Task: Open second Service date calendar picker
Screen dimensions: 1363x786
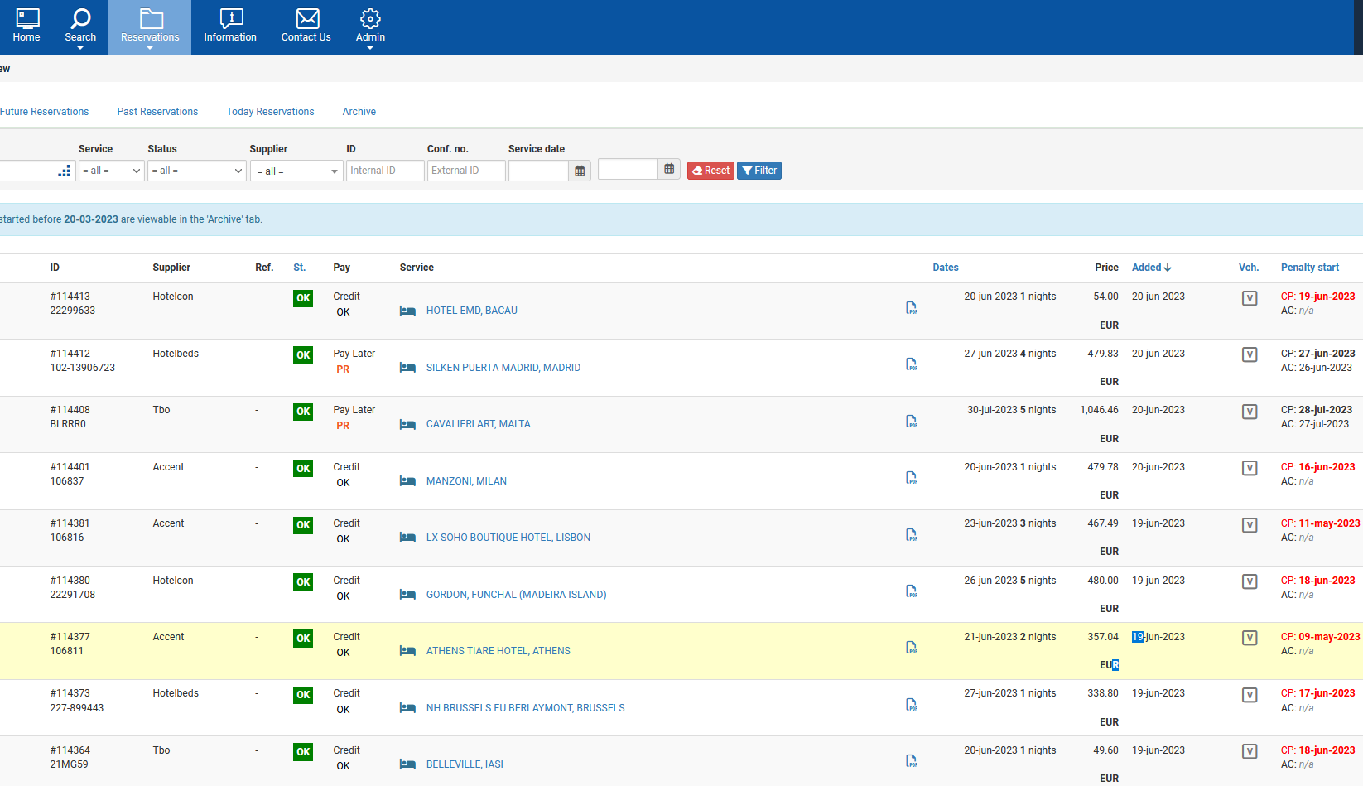Action: pyautogui.click(x=669, y=169)
